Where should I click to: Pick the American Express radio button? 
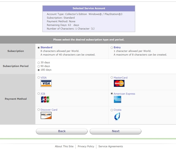[112, 94]
